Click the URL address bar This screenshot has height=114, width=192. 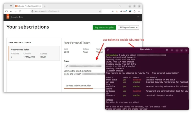66,11
